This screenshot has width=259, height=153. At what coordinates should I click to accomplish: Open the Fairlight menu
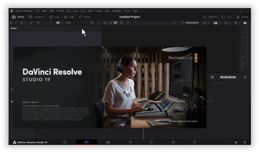click(x=116, y=11)
